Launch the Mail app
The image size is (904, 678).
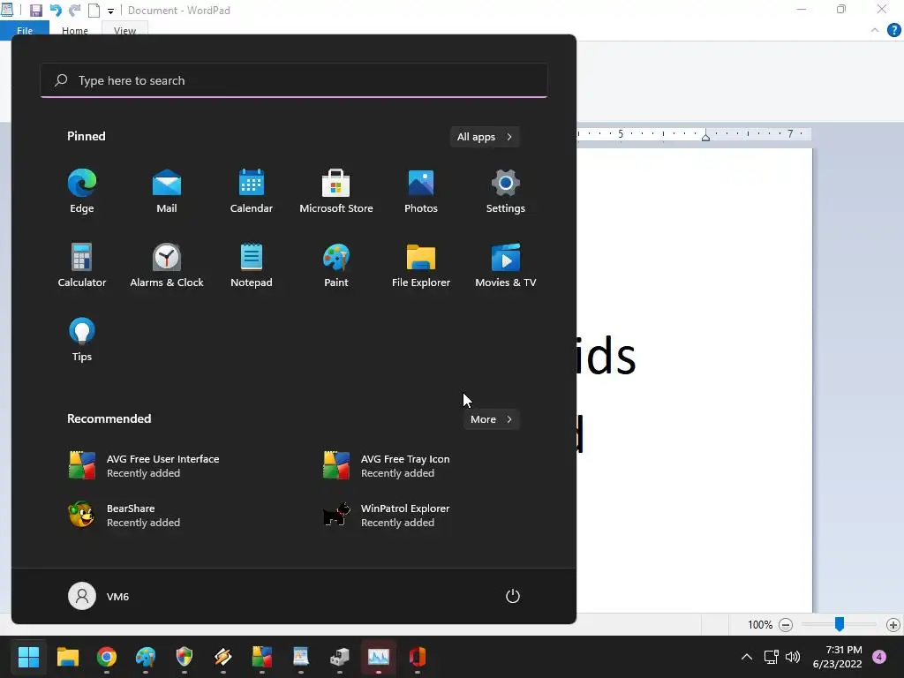(x=167, y=191)
